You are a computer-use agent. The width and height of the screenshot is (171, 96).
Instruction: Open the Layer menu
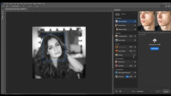click(14, 3)
